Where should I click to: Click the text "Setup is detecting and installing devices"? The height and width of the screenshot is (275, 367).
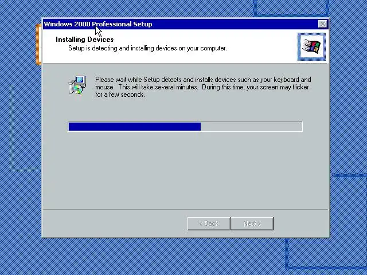[x=122, y=48]
